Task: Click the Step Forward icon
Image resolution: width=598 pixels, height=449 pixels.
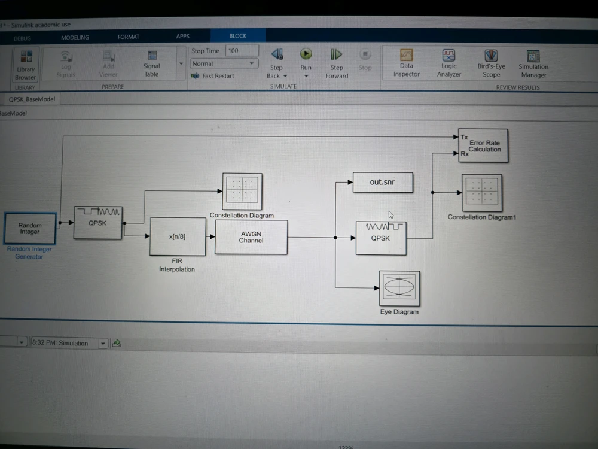Action: [337, 55]
